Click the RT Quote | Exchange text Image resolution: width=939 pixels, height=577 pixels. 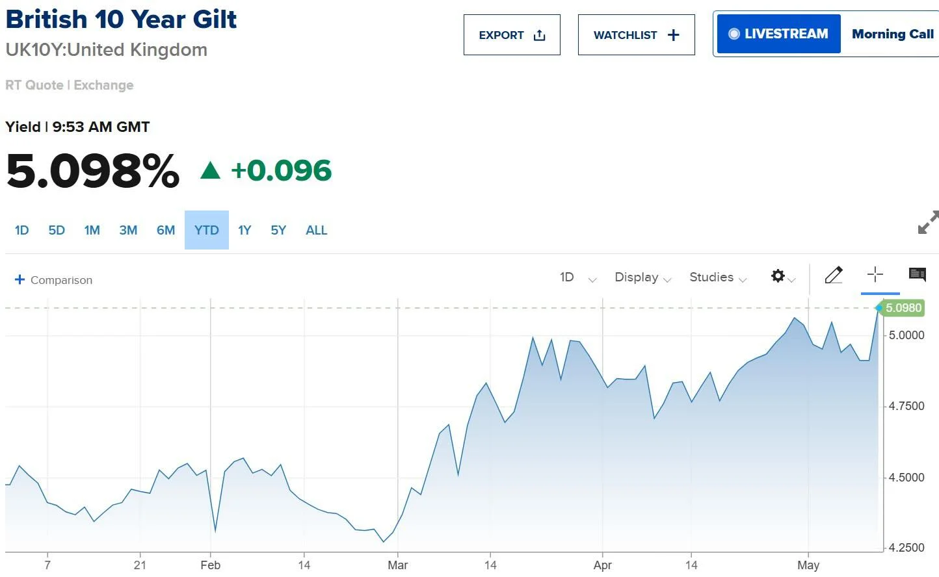pyautogui.click(x=70, y=85)
